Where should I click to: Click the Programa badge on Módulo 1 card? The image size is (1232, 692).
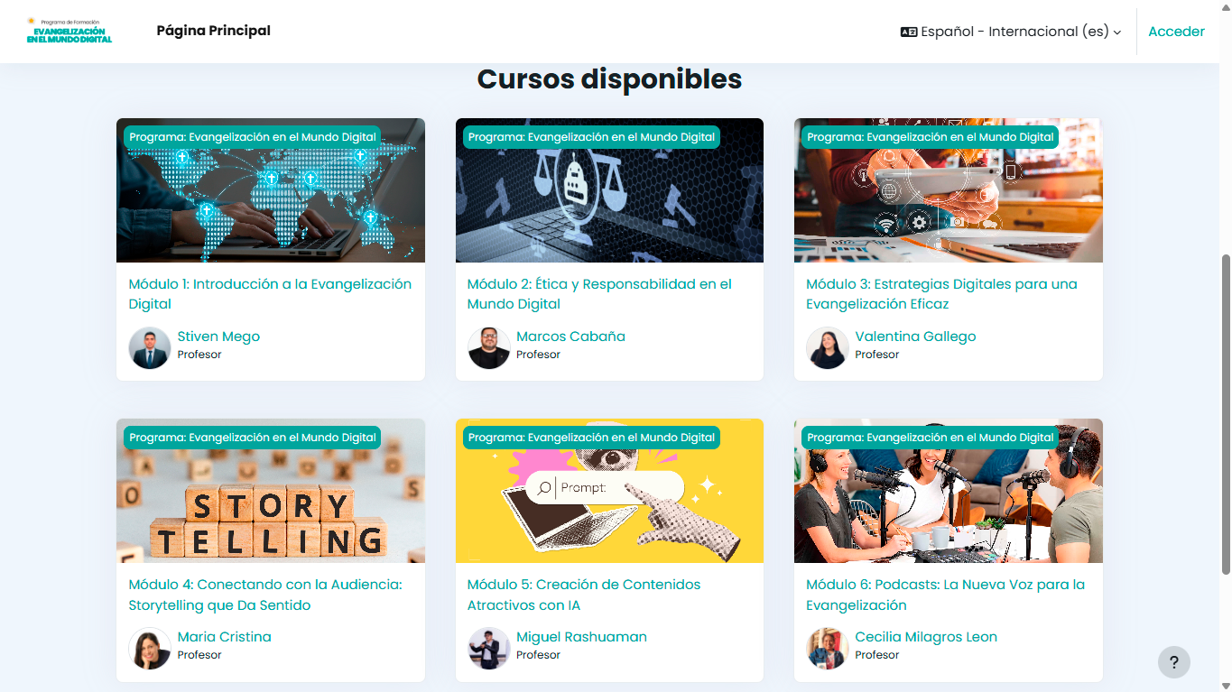pyautogui.click(x=253, y=137)
